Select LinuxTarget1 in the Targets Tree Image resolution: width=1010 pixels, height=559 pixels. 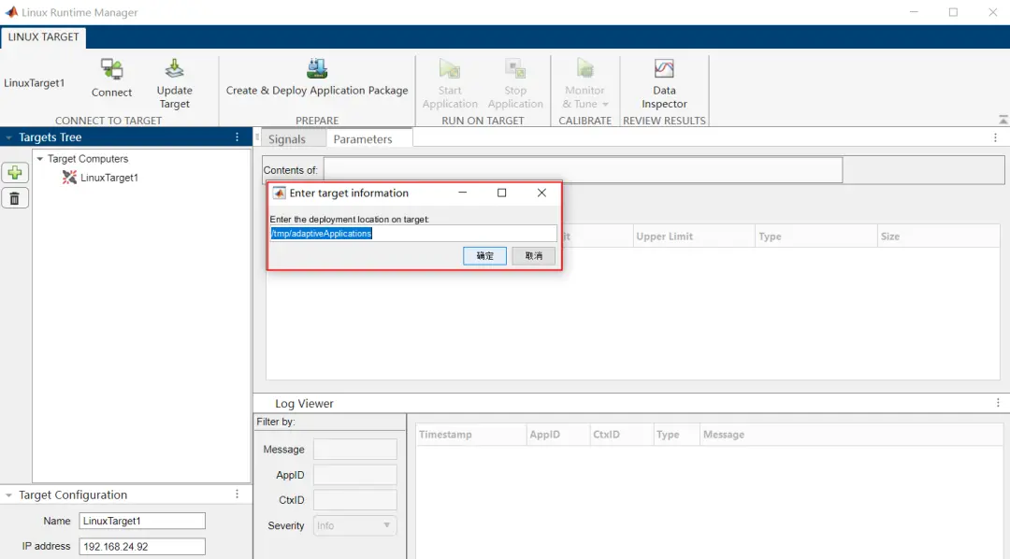108,178
